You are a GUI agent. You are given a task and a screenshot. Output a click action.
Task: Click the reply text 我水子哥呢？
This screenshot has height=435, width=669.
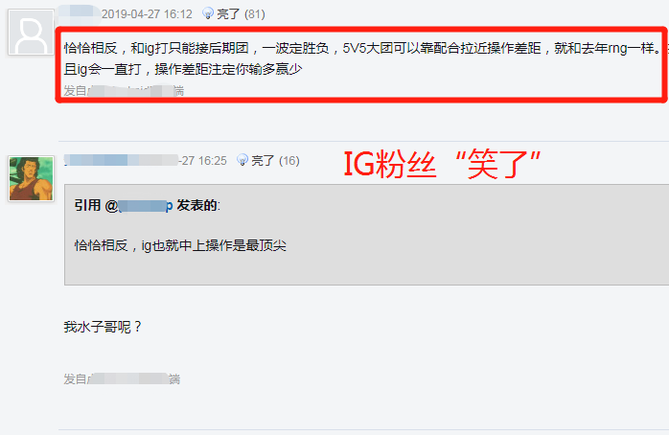point(103,327)
